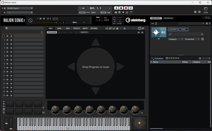The image size is (212, 131).
Task: Toggle the Factory content filter
Action: point(173,29)
